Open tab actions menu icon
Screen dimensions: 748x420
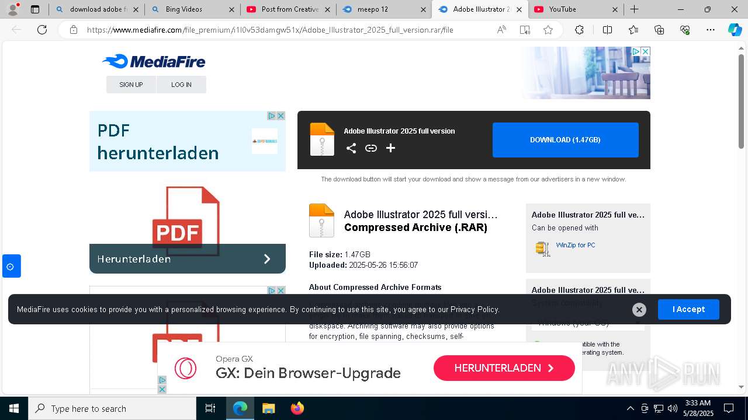click(35, 9)
